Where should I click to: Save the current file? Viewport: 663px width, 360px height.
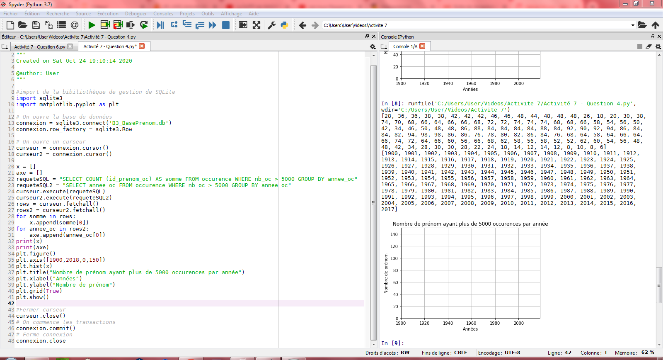pos(36,25)
